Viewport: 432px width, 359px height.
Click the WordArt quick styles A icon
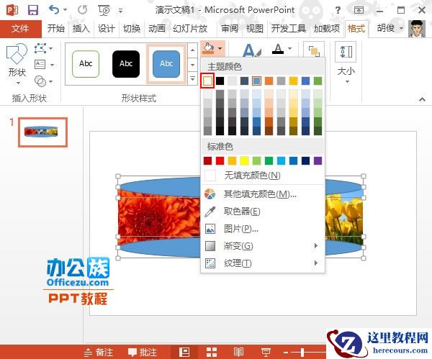251,50
